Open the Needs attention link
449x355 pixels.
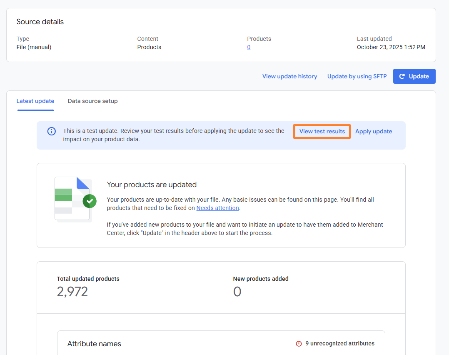(218, 208)
